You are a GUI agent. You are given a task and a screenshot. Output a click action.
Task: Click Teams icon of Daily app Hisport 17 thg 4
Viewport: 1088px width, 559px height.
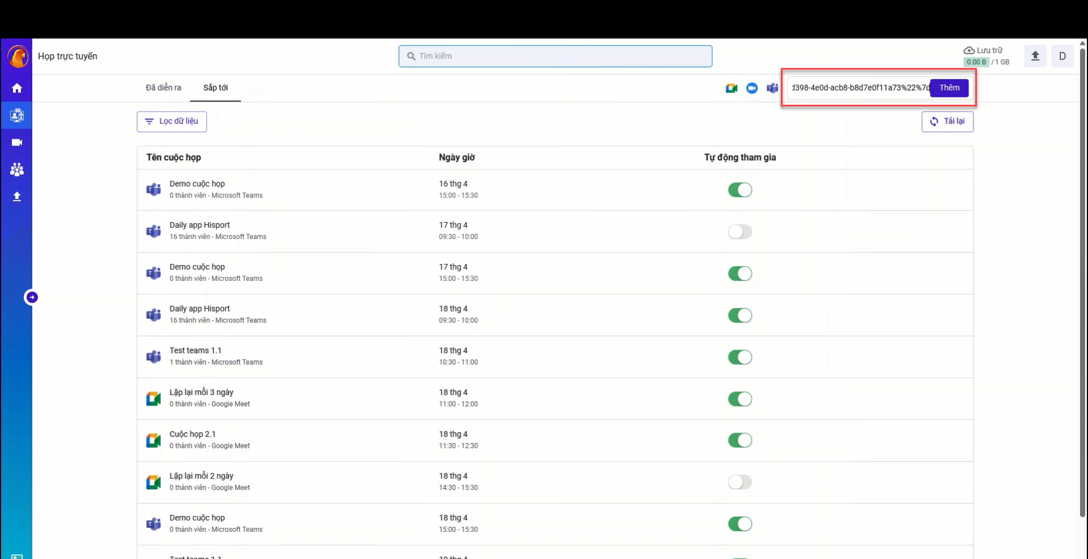(154, 231)
